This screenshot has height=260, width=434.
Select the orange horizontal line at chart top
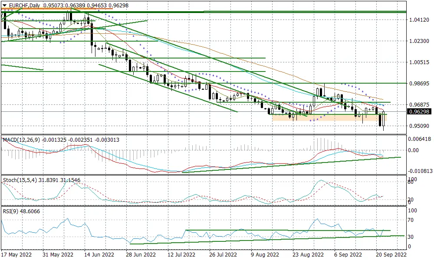click(x=57, y=9)
